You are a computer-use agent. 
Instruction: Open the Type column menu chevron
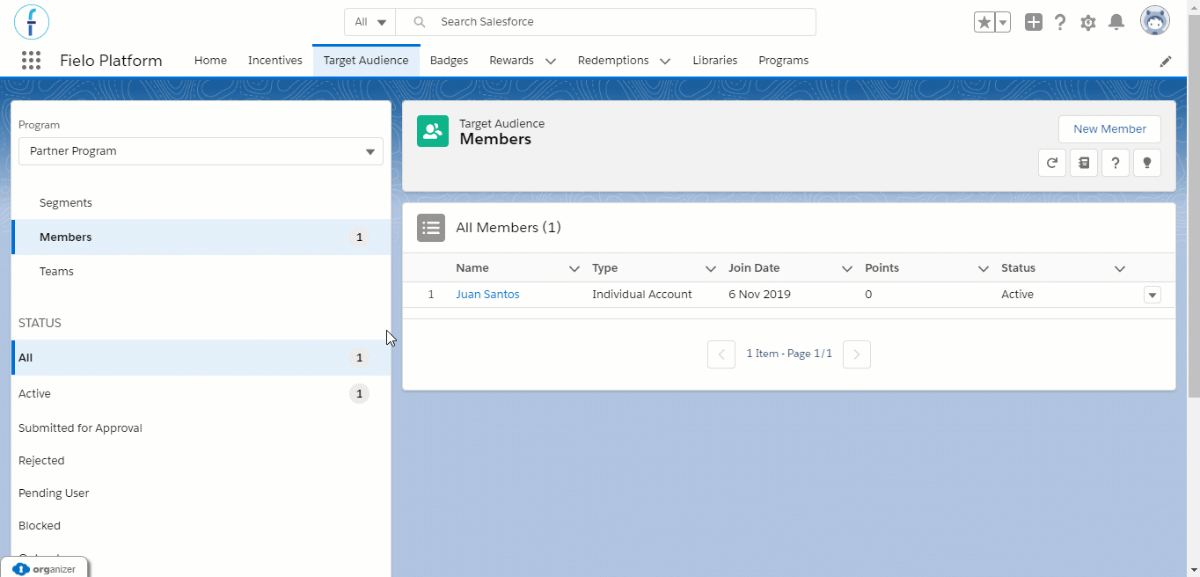point(711,268)
